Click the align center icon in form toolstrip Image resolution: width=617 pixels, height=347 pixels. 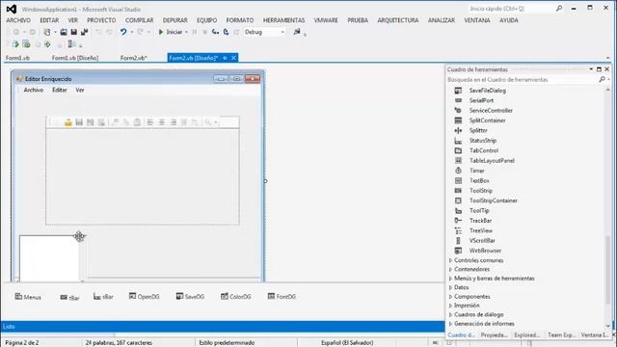pos(162,122)
